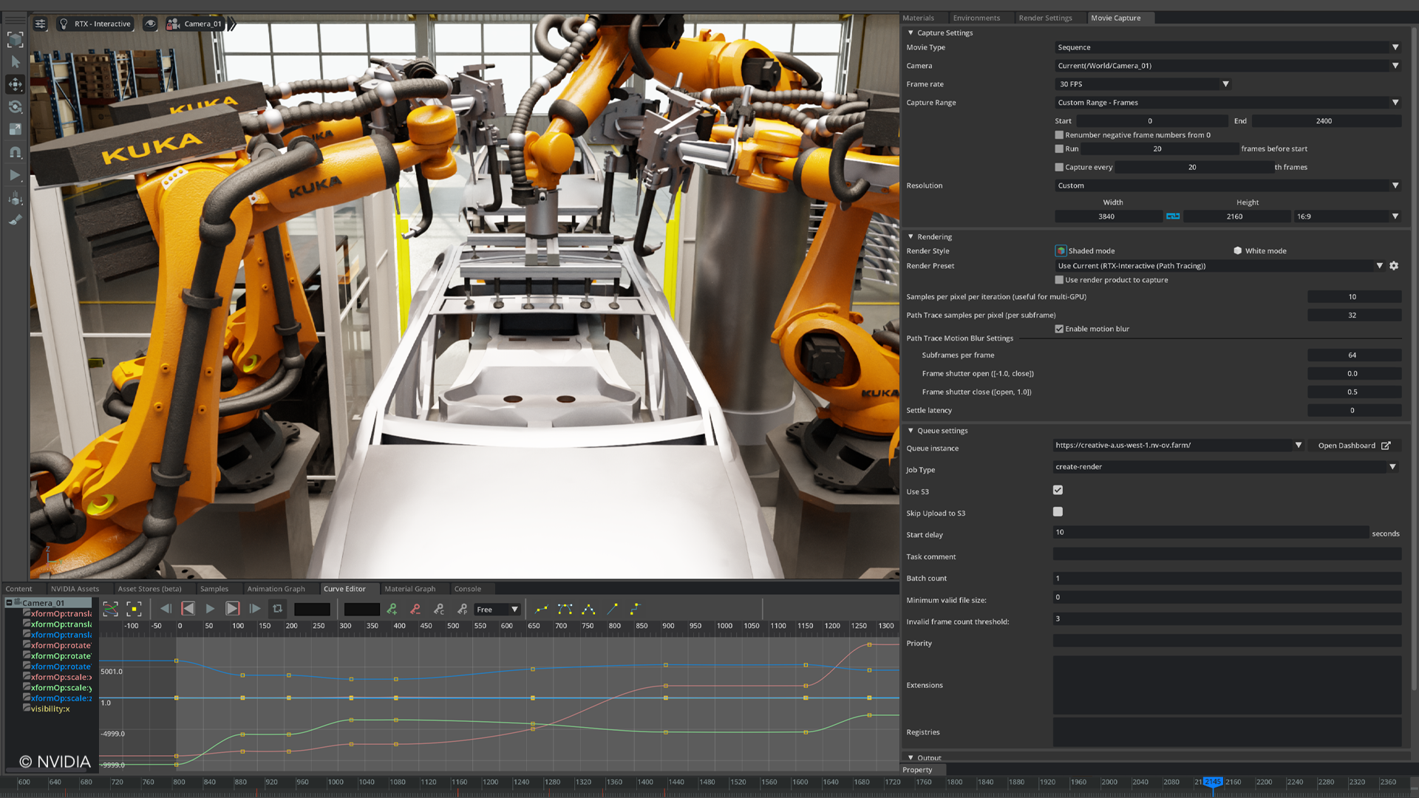1419x798 pixels.
Task: Switch to the Render Settings tab
Action: tap(1045, 18)
